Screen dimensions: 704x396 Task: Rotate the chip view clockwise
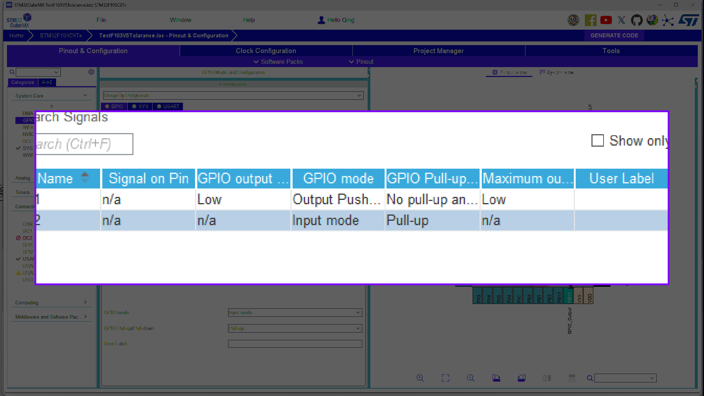pyautogui.click(x=496, y=378)
